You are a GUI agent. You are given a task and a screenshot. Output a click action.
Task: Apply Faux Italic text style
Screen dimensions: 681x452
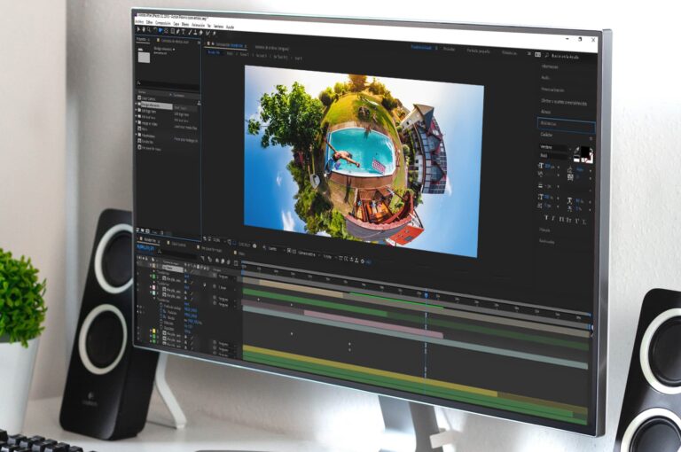point(553,218)
